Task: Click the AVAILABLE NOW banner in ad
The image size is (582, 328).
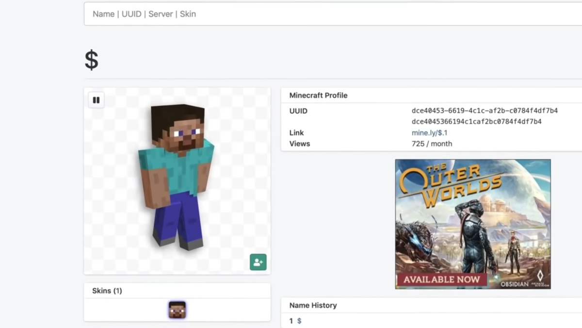Action: [442, 279]
